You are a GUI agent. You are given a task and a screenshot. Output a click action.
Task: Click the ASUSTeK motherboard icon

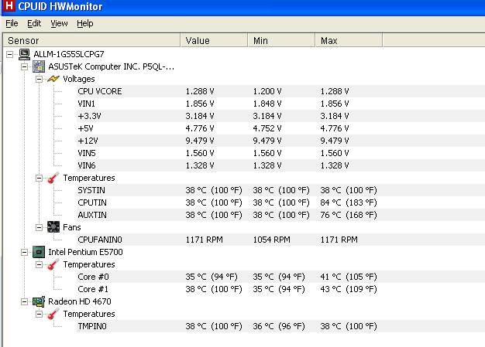tap(39, 66)
